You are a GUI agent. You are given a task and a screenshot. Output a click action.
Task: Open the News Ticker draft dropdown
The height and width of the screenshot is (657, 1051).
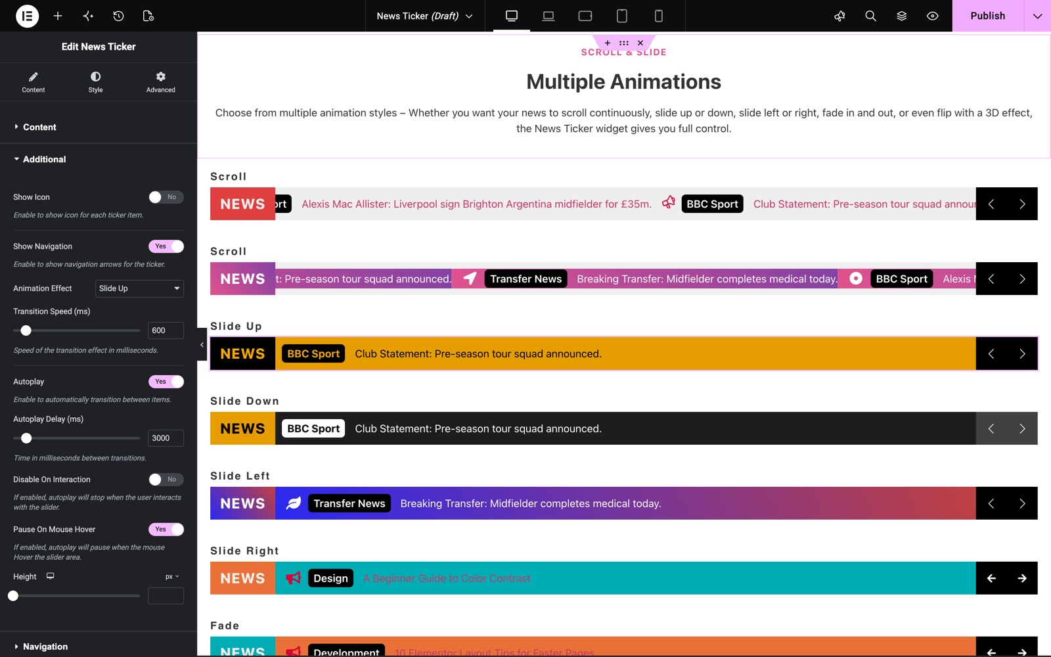(x=424, y=16)
